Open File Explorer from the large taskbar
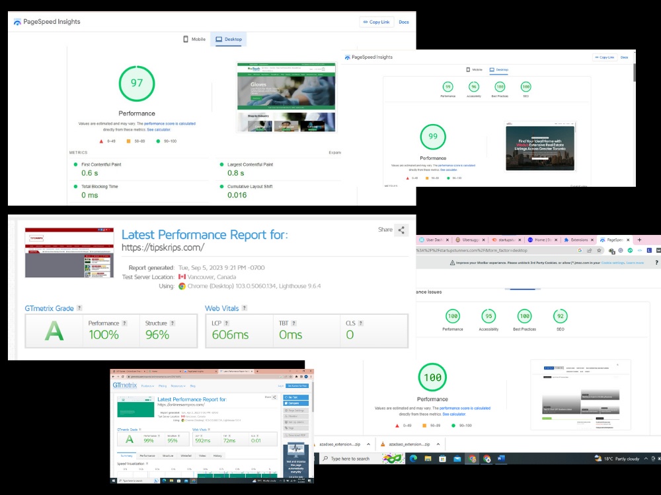Viewport: 661px width, 495px height. (x=428, y=459)
